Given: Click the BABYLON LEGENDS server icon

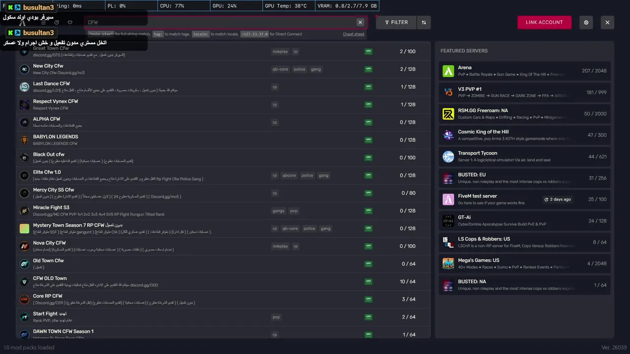Looking at the screenshot, I should click(x=24, y=140).
